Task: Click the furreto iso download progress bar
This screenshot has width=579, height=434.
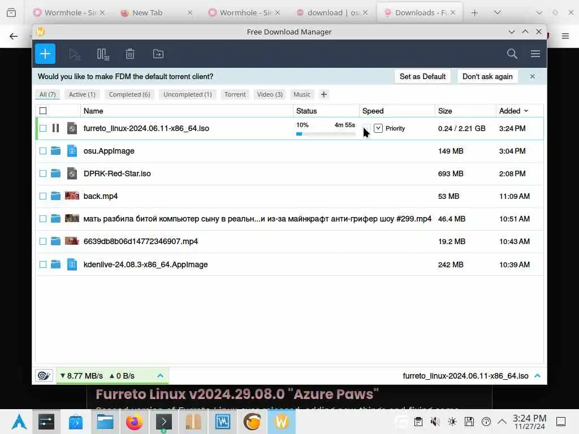Action: click(326, 134)
